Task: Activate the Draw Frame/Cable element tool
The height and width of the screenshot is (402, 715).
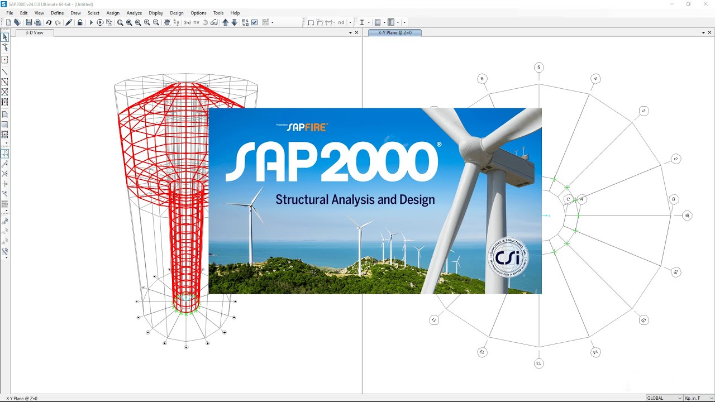Action: 5,72
